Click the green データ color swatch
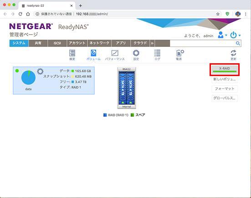Screen dimensions: 251x198 click(73, 71)
